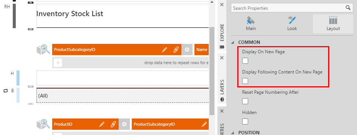Switch to the Main properties tab
The width and height of the screenshot is (357, 135).
251,24
